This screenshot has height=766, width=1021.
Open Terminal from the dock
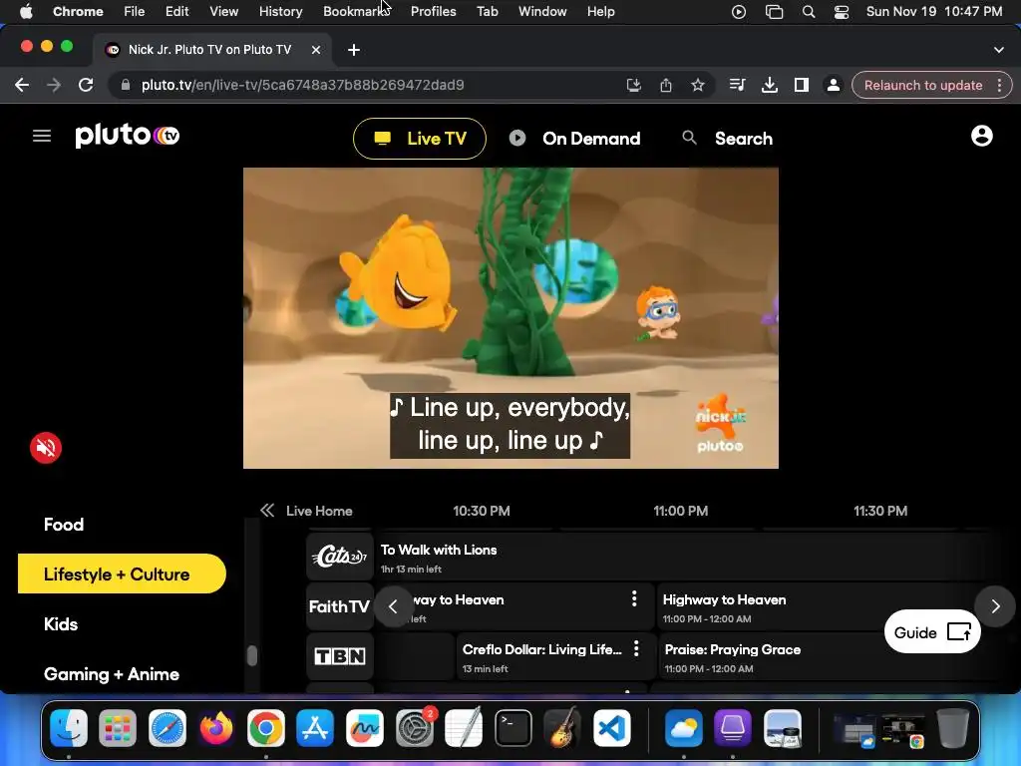(513, 727)
